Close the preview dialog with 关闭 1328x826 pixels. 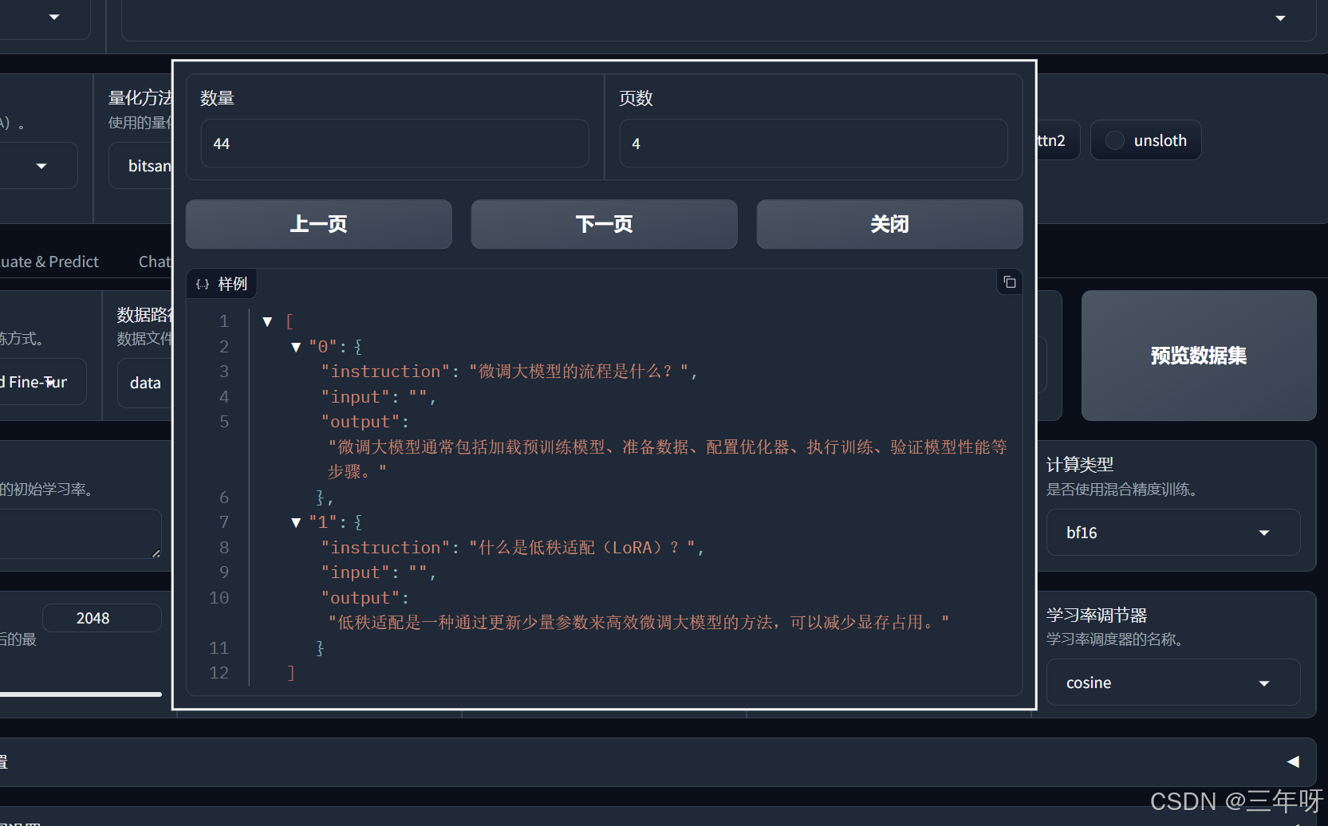tap(890, 224)
